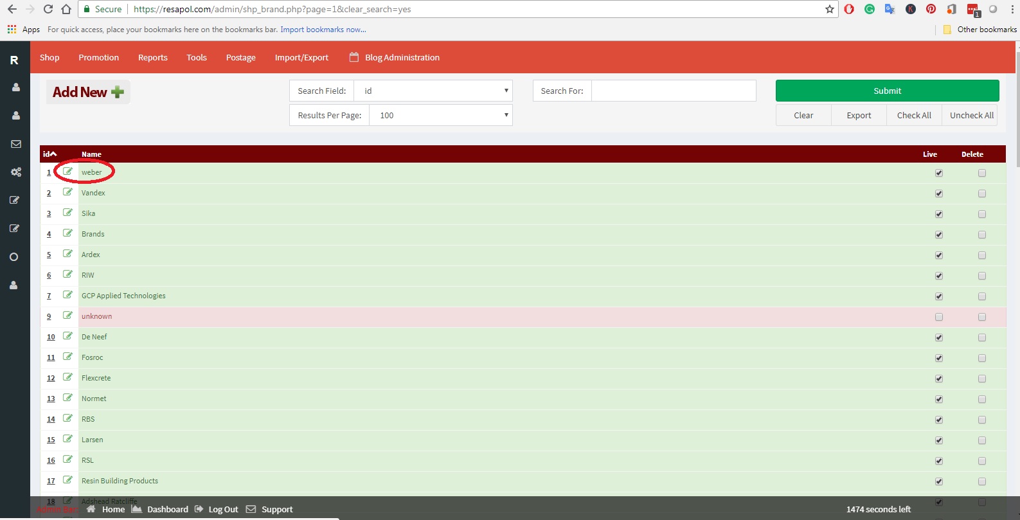
Task: Edit Resin Building Products via its icon
Action: pos(67,480)
